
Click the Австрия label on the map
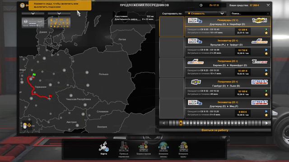pos(71,122)
